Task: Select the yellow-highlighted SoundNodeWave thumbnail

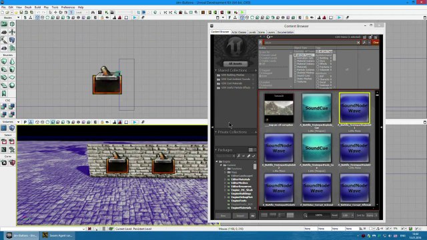Action: pos(354,108)
